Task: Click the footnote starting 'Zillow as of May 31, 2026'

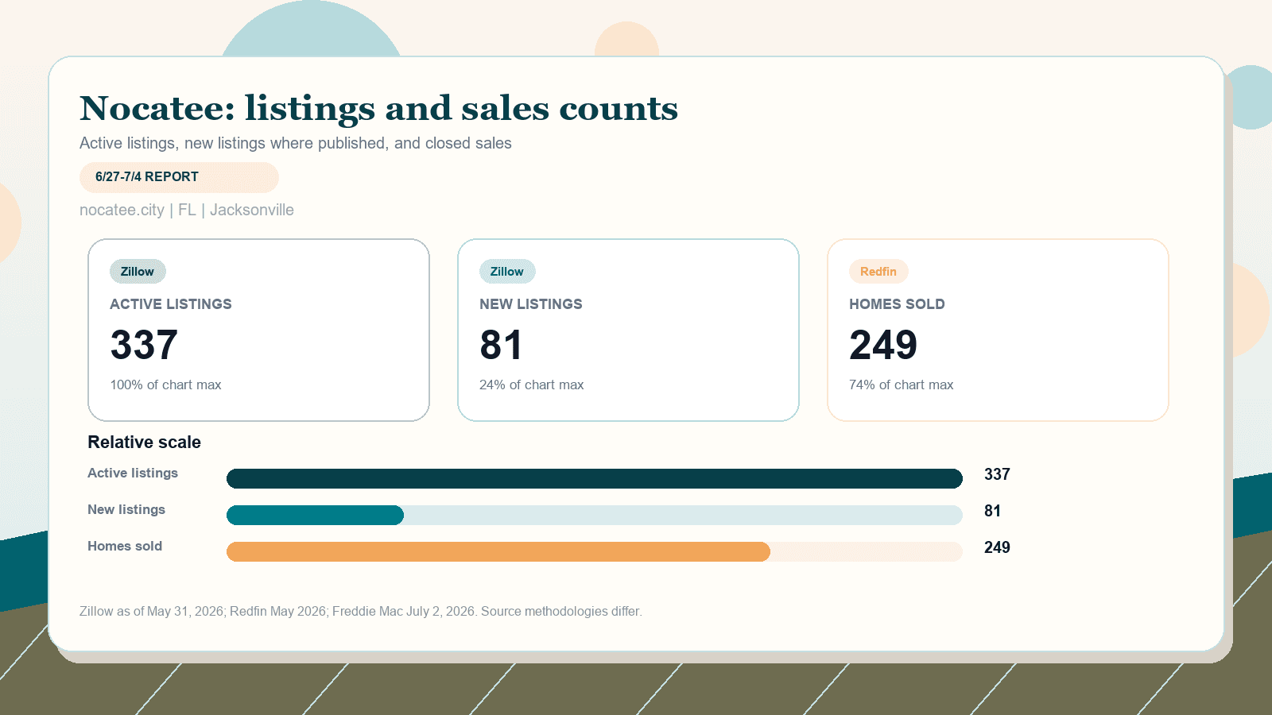Action: 361,612
